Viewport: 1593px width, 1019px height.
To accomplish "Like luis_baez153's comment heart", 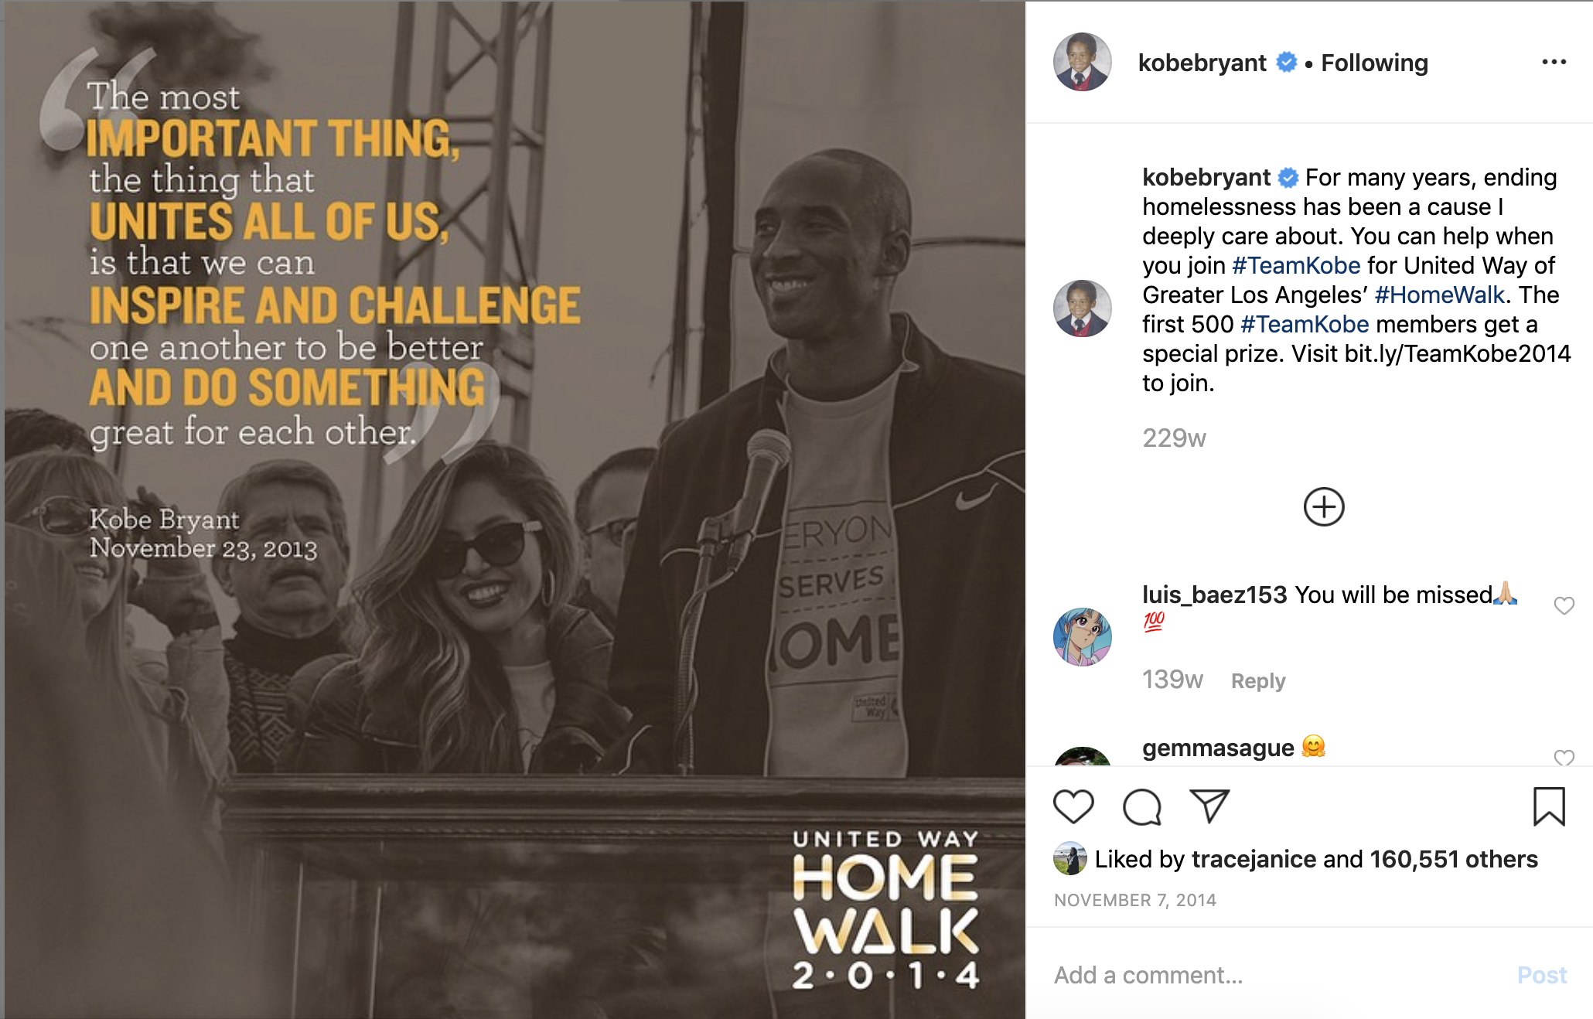I will coord(1564,605).
